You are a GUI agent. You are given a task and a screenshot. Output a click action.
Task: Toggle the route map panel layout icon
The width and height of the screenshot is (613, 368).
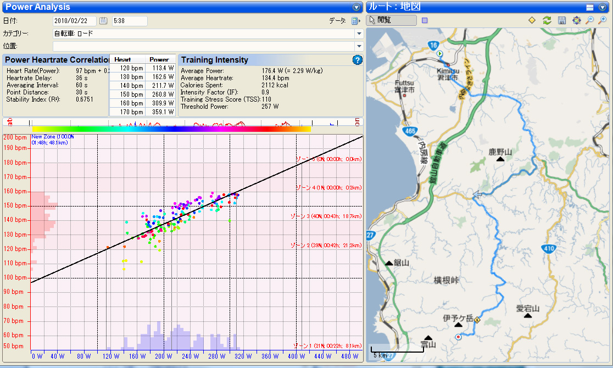[x=590, y=7]
